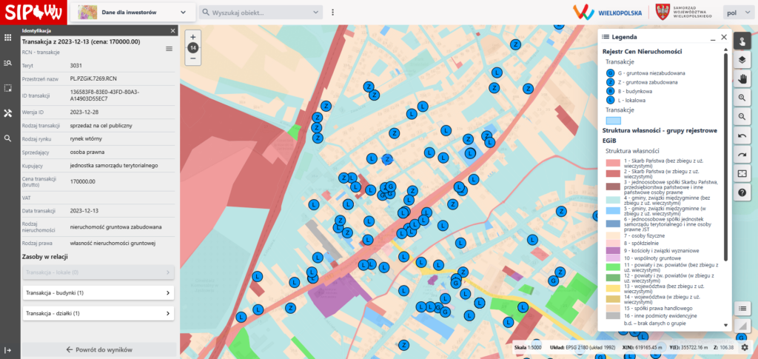Select the pan hand tool
This screenshot has height=359, width=758.
pyautogui.click(x=742, y=78)
